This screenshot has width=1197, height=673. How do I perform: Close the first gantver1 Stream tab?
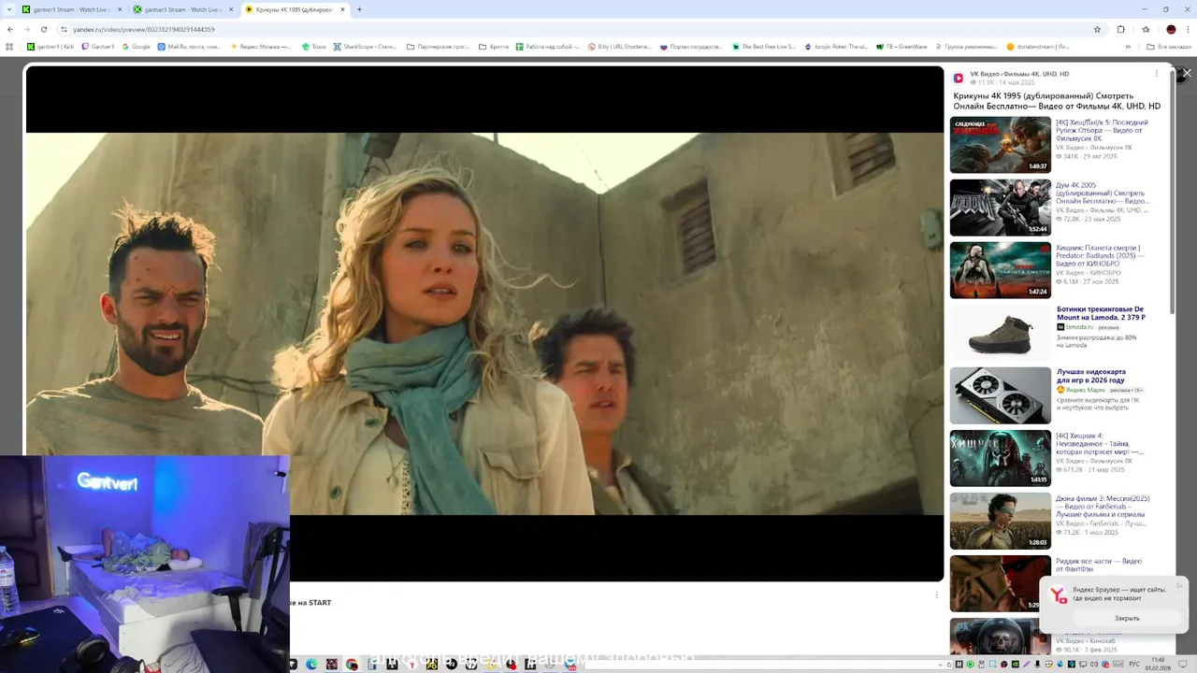point(120,9)
